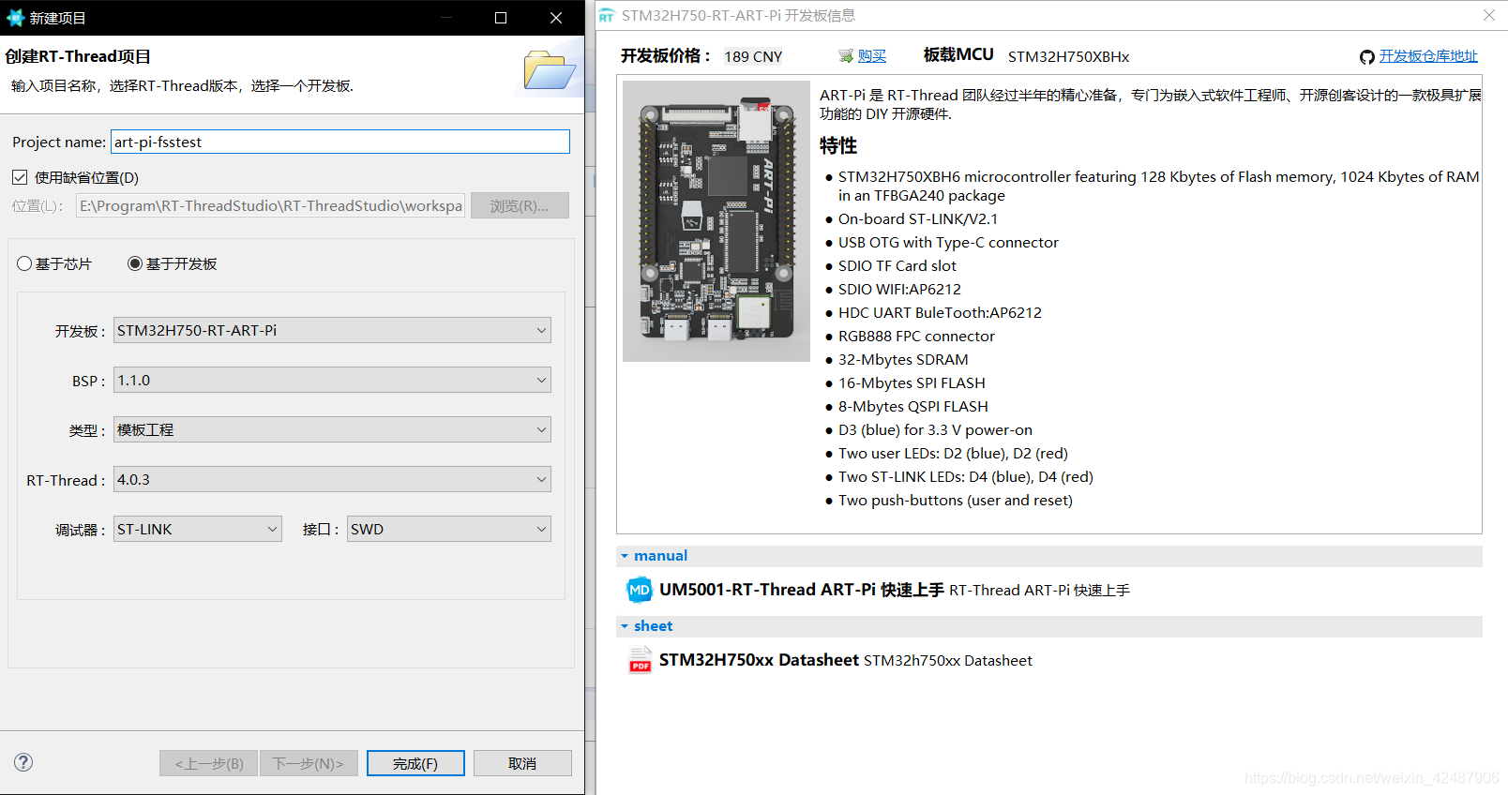Click the RT-Thread Studio icon in the New Project title bar

pyautogui.click(x=15, y=18)
